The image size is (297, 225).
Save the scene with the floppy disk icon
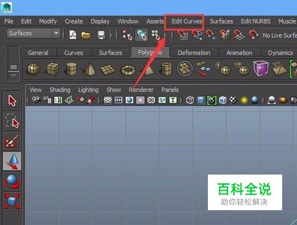pos(101,35)
